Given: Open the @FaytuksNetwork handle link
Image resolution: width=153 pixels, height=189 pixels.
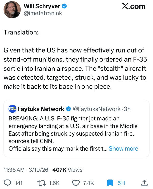Looking at the screenshot, I should 96,109.
